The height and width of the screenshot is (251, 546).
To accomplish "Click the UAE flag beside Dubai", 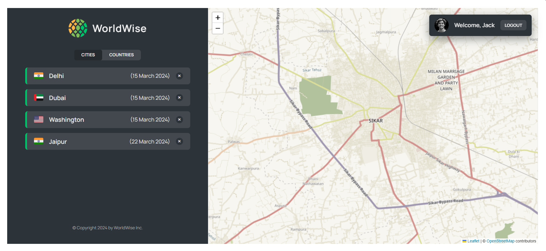I will coord(39,98).
